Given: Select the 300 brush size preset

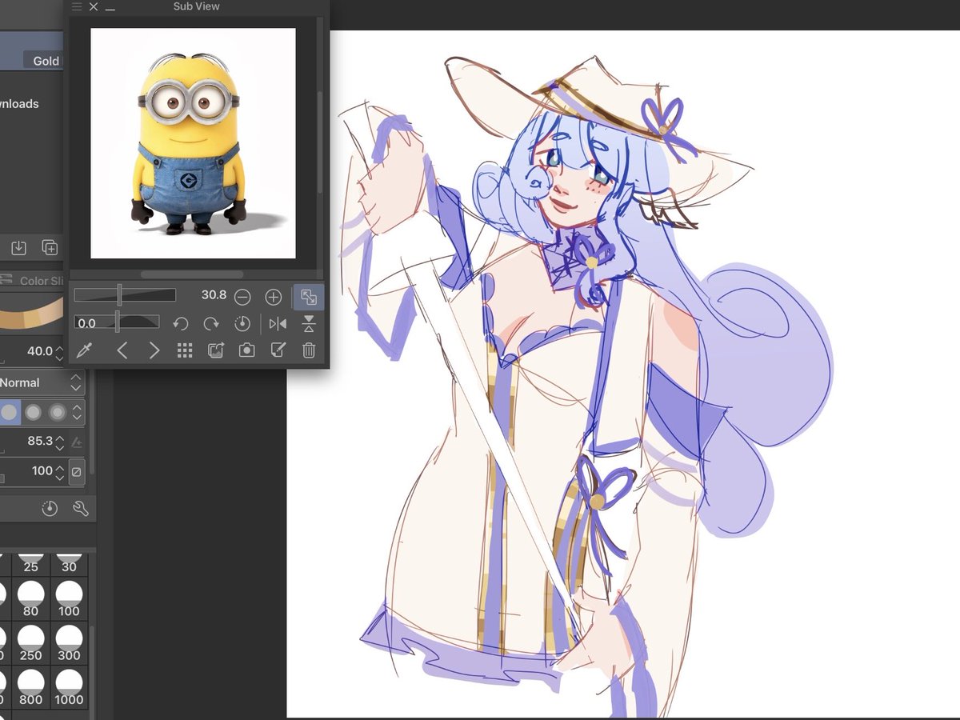Looking at the screenshot, I should (69, 642).
